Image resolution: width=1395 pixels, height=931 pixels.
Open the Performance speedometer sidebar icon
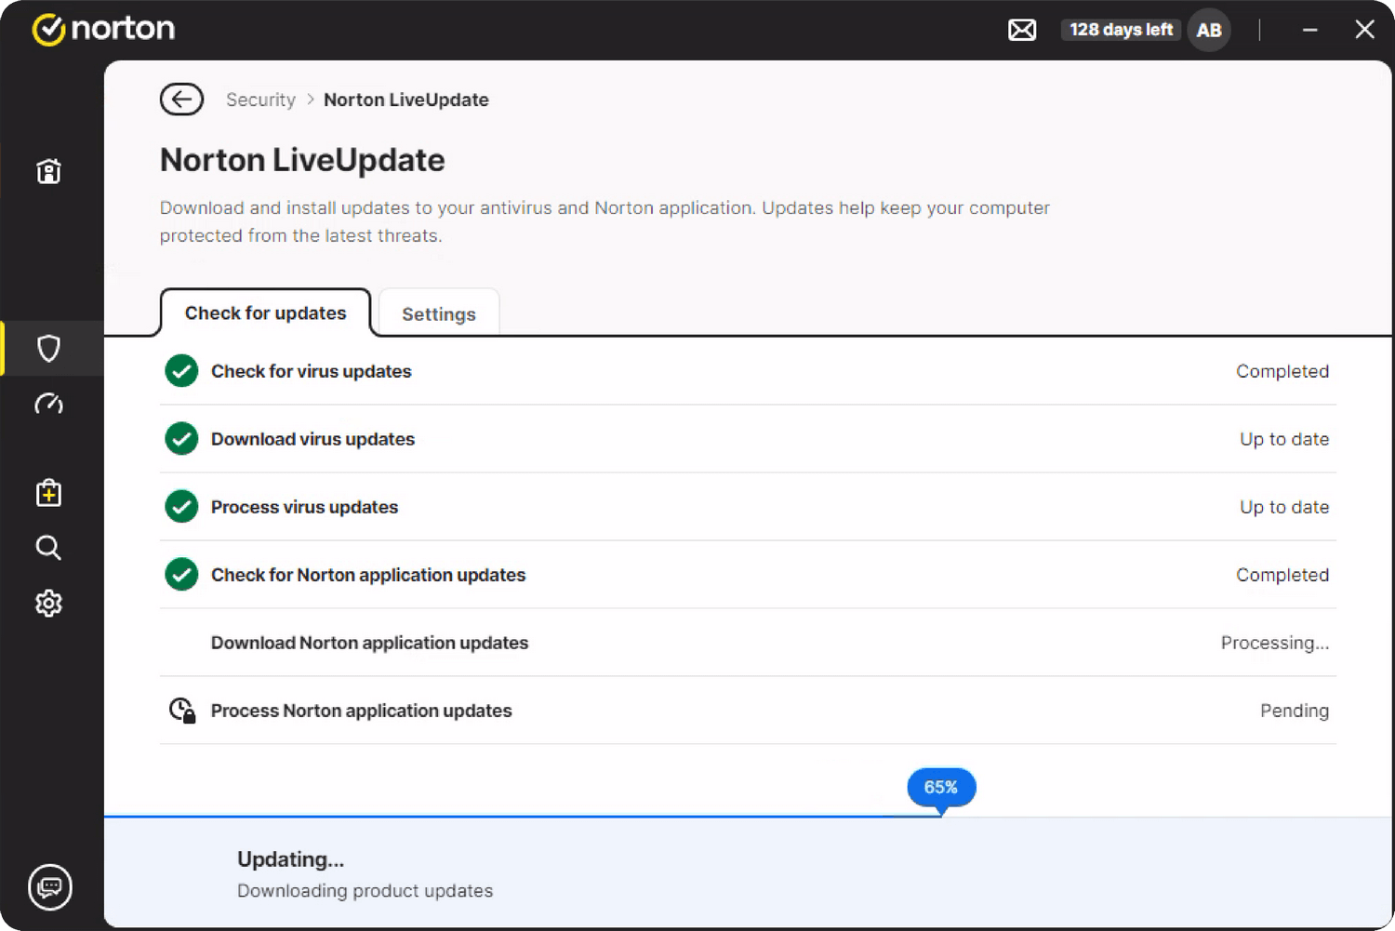(48, 404)
